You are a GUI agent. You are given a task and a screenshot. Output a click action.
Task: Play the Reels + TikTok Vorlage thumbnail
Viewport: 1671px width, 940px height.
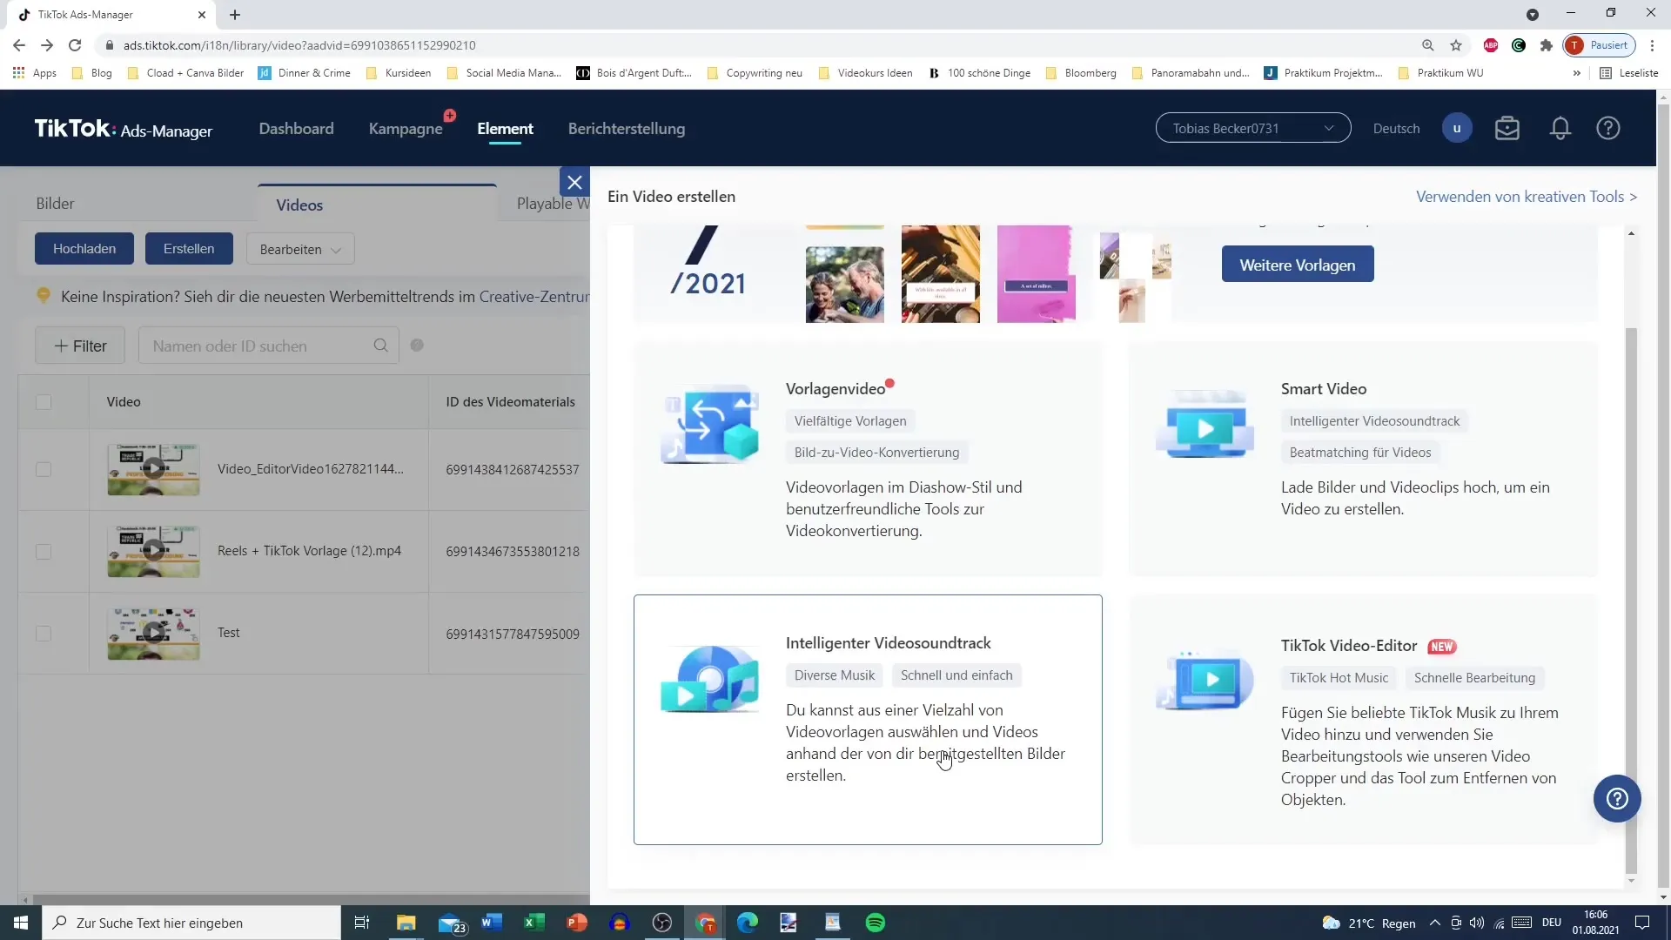153,552
